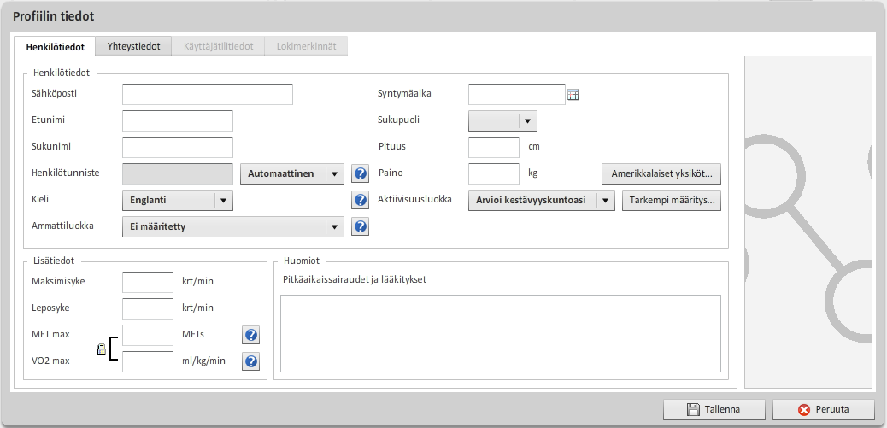Viewport: 887px width, 428px height.
Task: Click help icon next to Kieli dropdown
Action: [361, 200]
